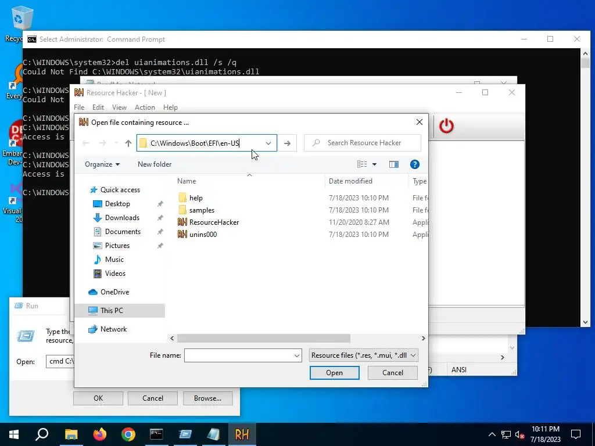Go forward in the file dialog
The image size is (595, 446).
(x=102, y=143)
